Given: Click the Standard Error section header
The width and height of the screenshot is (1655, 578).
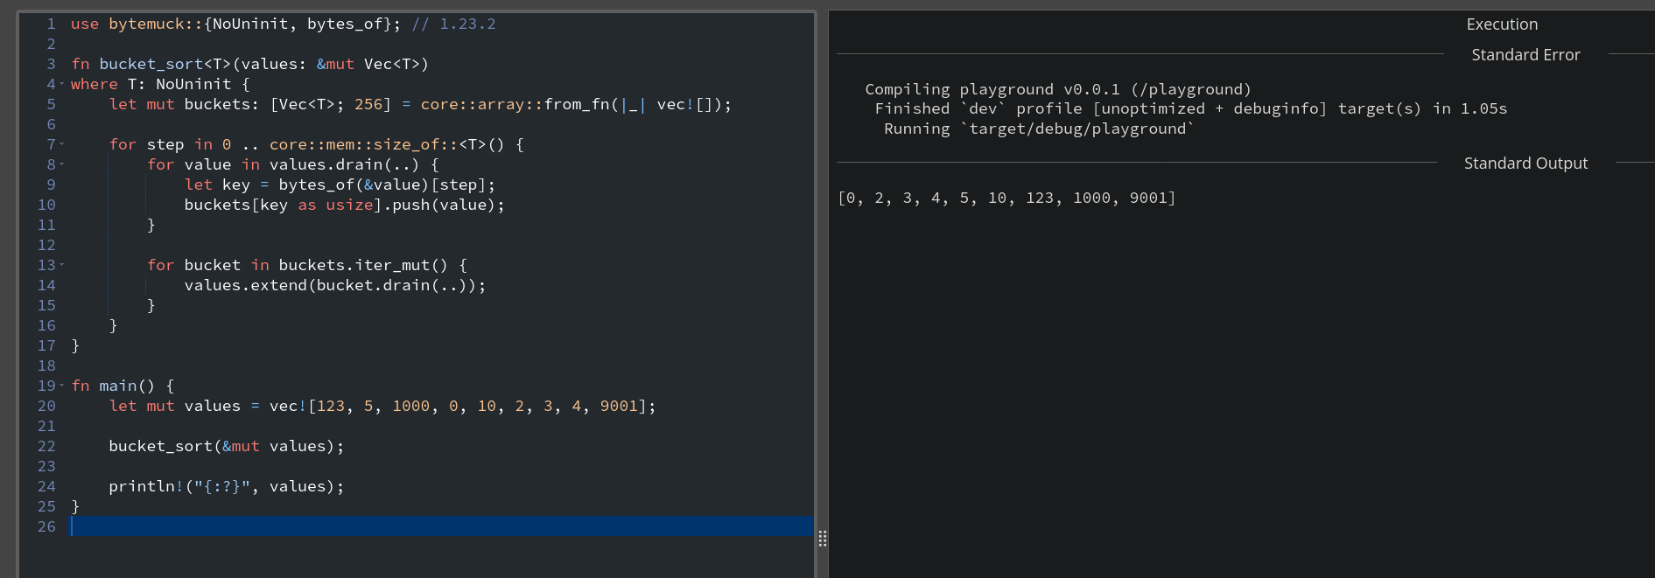Looking at the screenshot, I should 1525,55.
